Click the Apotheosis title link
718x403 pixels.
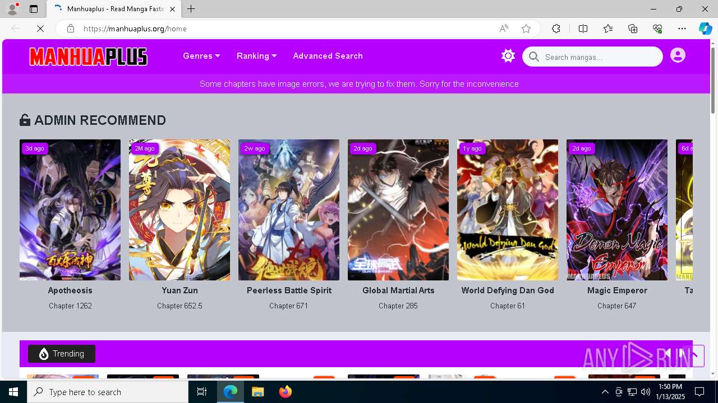(70, 290)
